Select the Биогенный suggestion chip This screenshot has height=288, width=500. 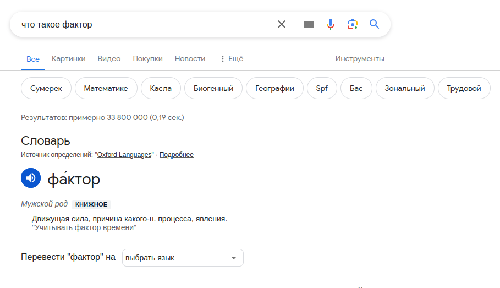(x=213, y=88)
